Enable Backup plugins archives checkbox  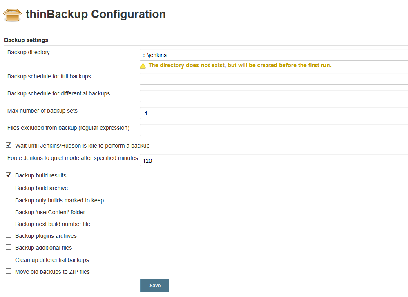click(x=8, y=235)
